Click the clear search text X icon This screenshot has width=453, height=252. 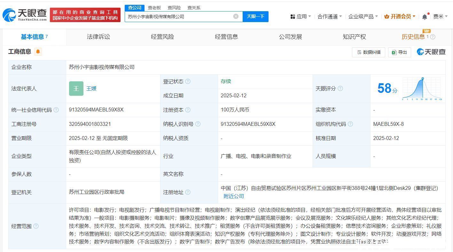[x=236, y=16]
